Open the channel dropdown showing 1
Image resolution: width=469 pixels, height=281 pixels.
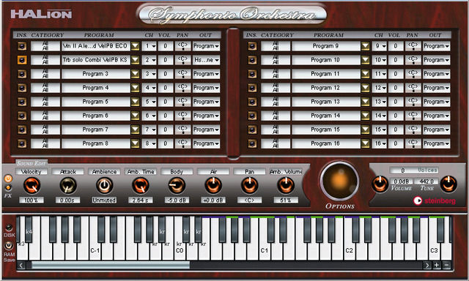point(149,46)
